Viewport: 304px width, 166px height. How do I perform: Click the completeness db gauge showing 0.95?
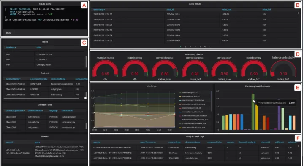[x=105, y=69]
